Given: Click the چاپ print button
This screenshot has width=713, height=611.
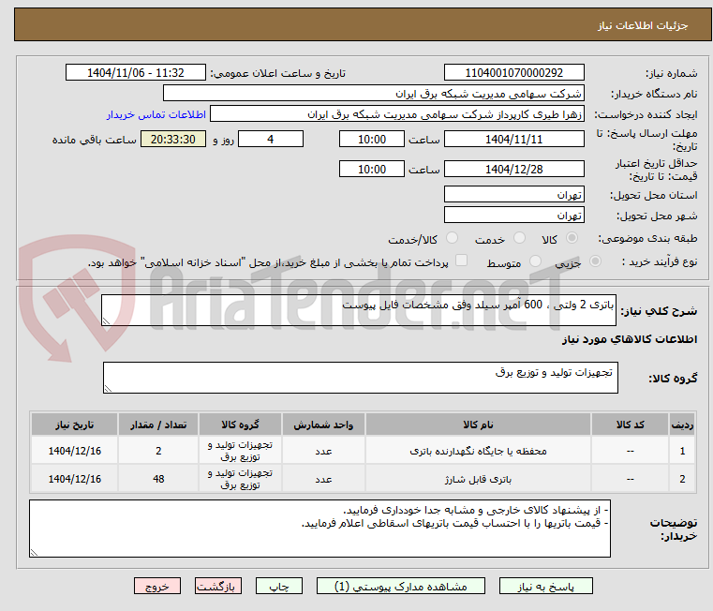Looking at the screenshot, I should click(x=279, y=586).
